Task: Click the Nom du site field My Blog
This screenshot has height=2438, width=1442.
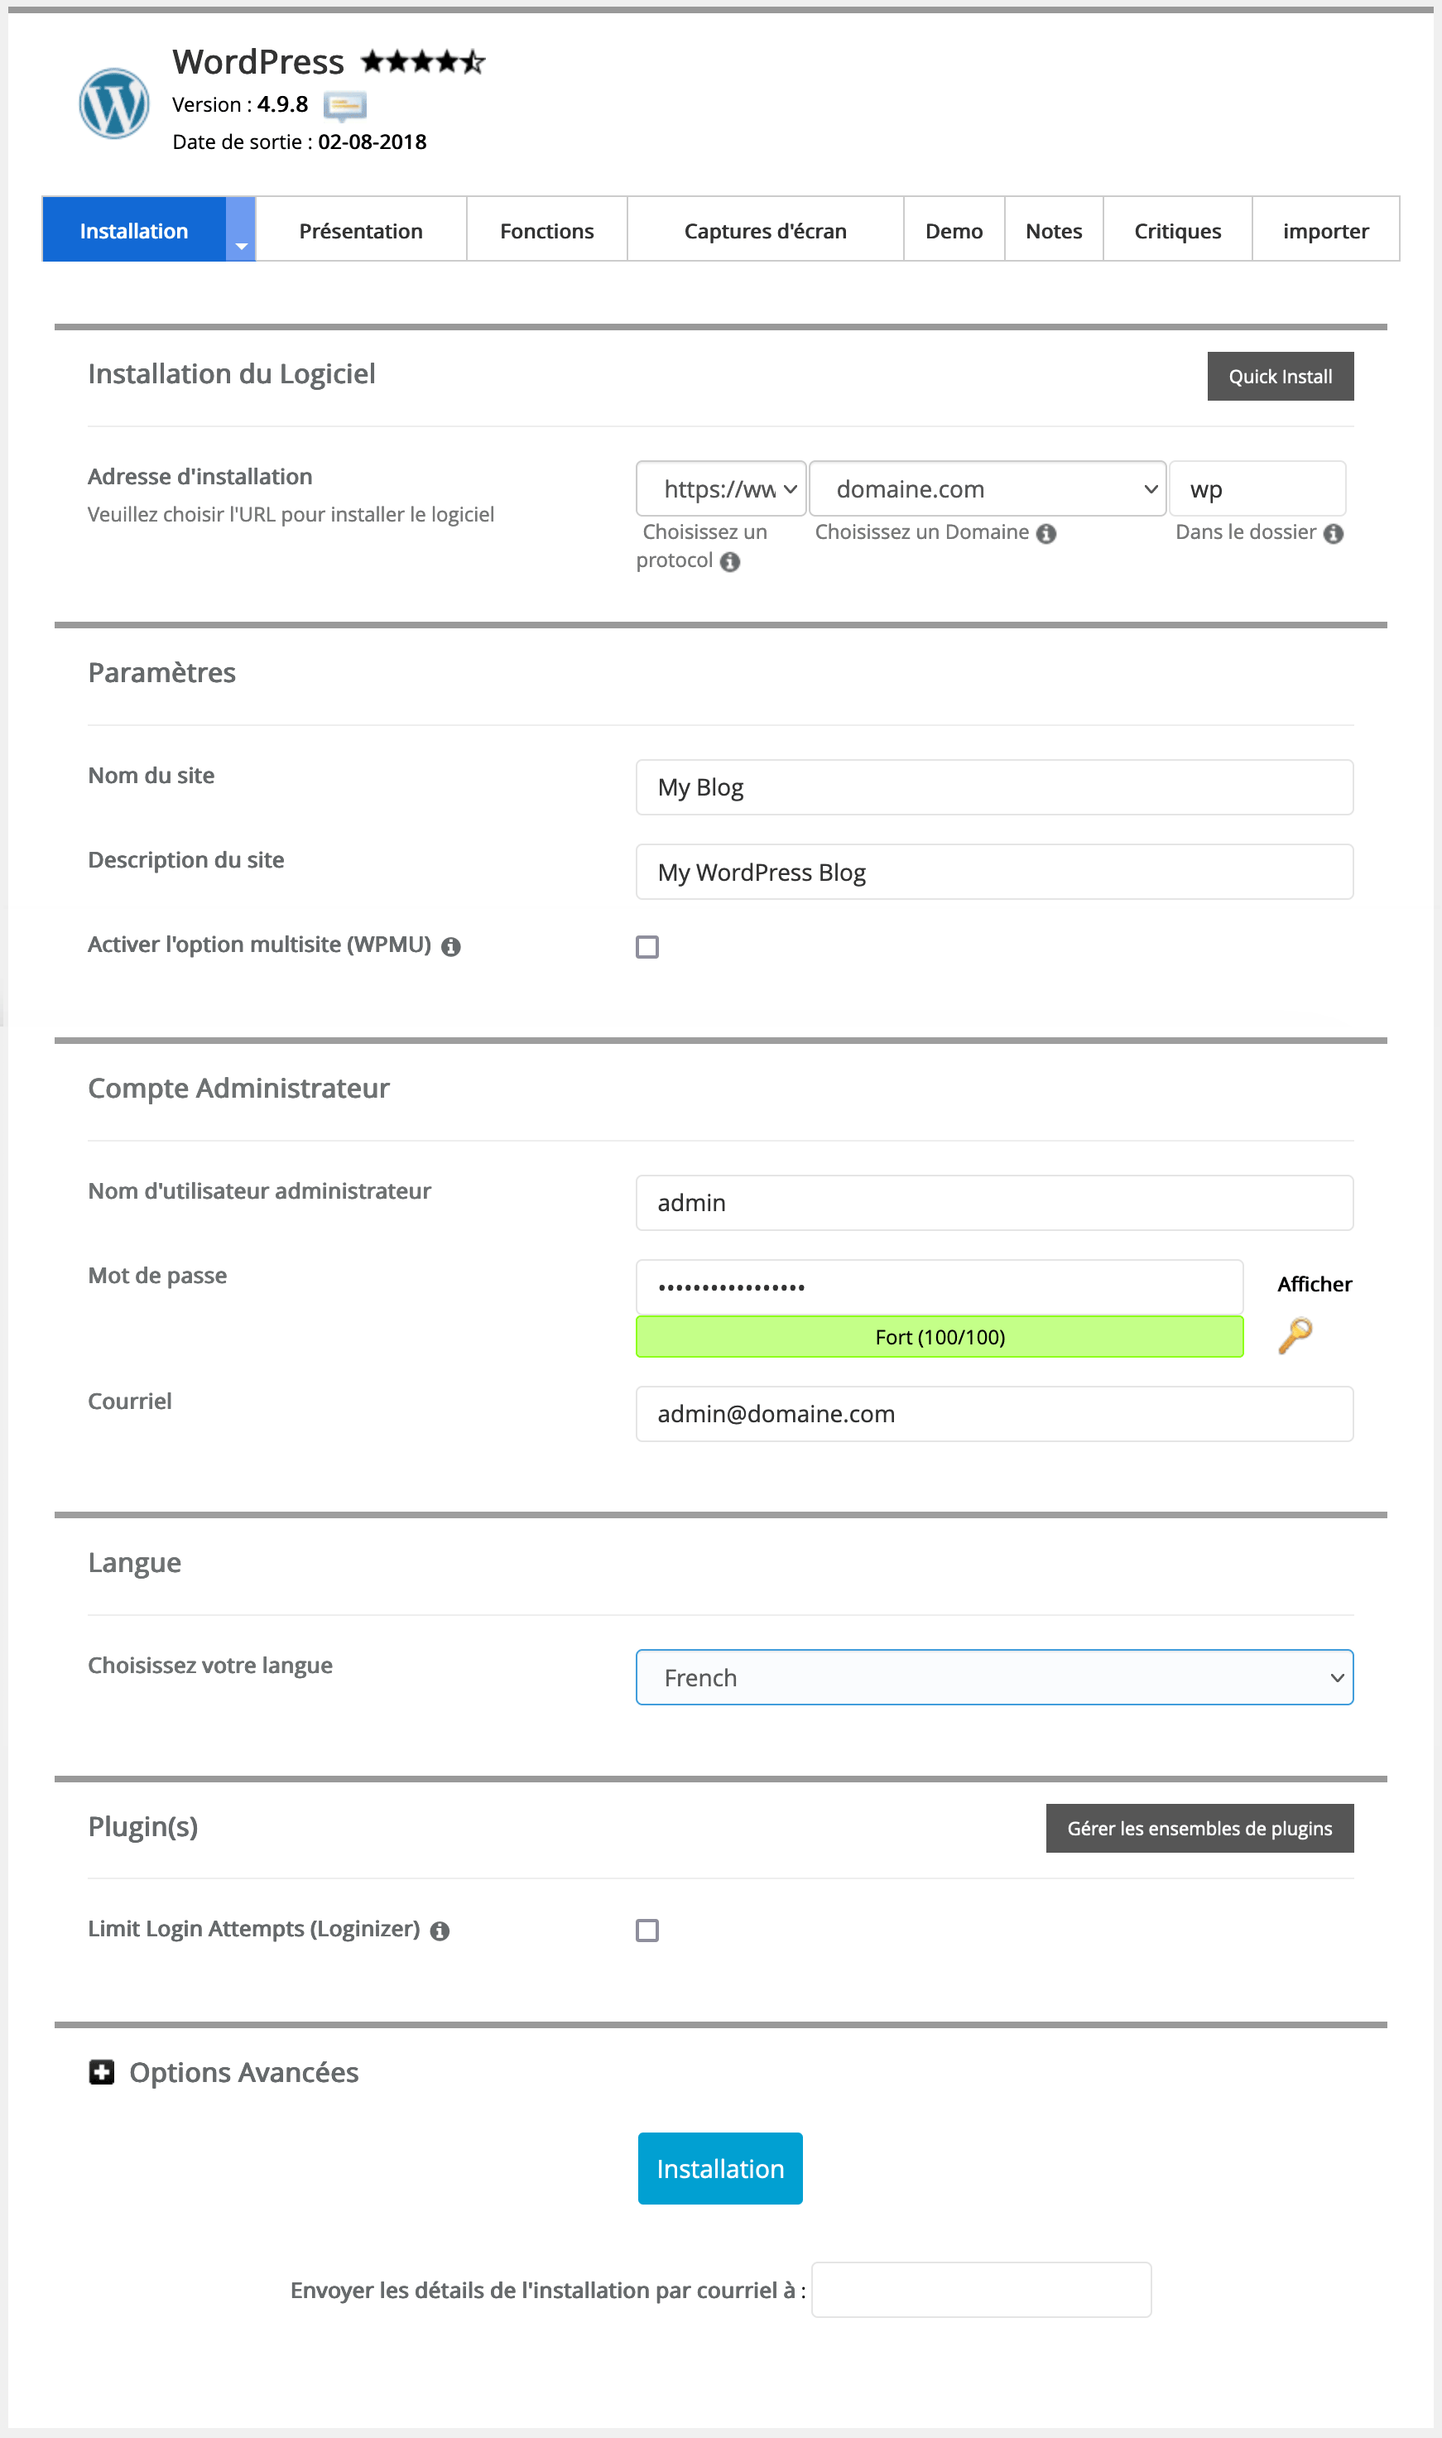Action: 994,787
